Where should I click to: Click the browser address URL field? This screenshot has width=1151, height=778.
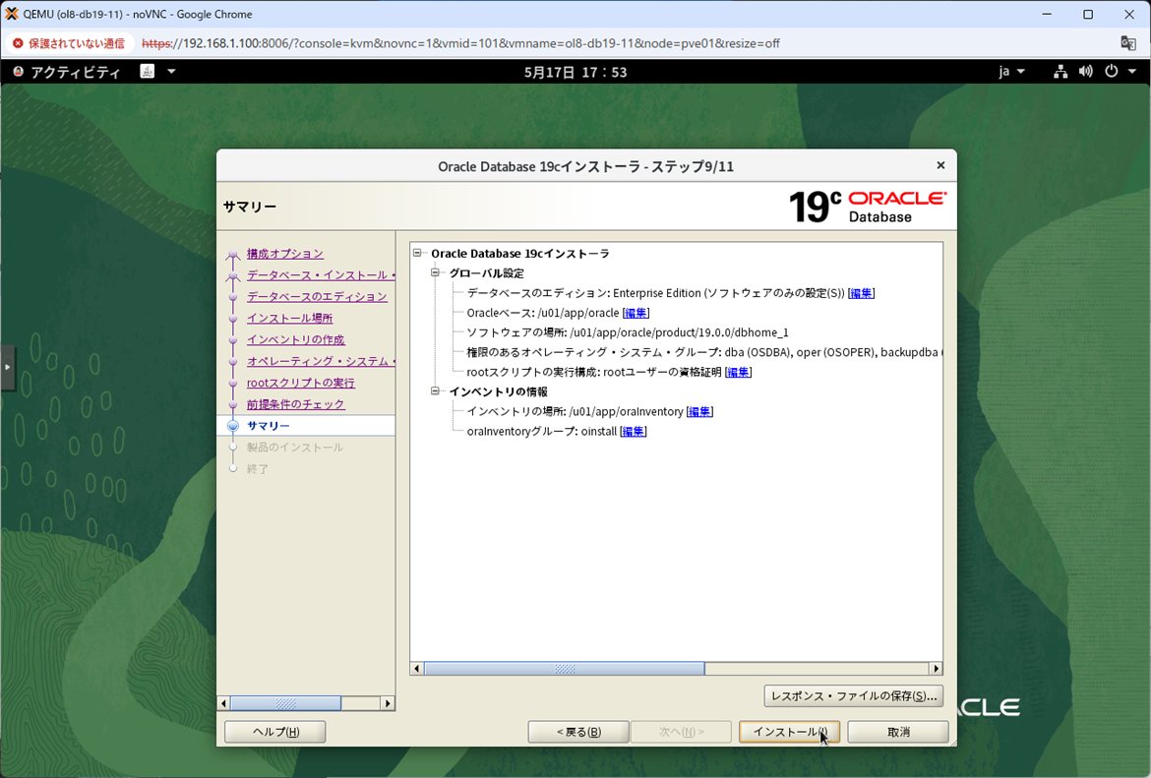pyautogui.click(x=460, y=43)
